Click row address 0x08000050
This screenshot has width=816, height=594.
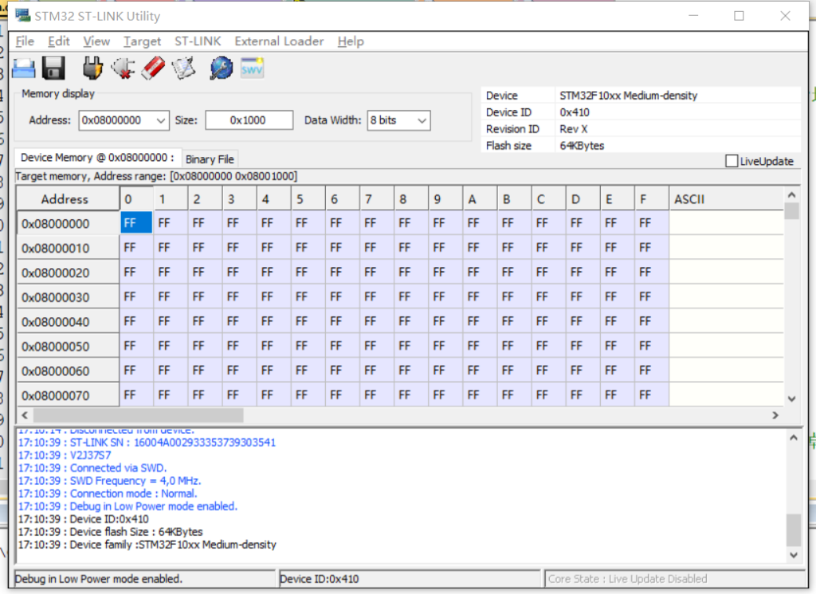69,346
